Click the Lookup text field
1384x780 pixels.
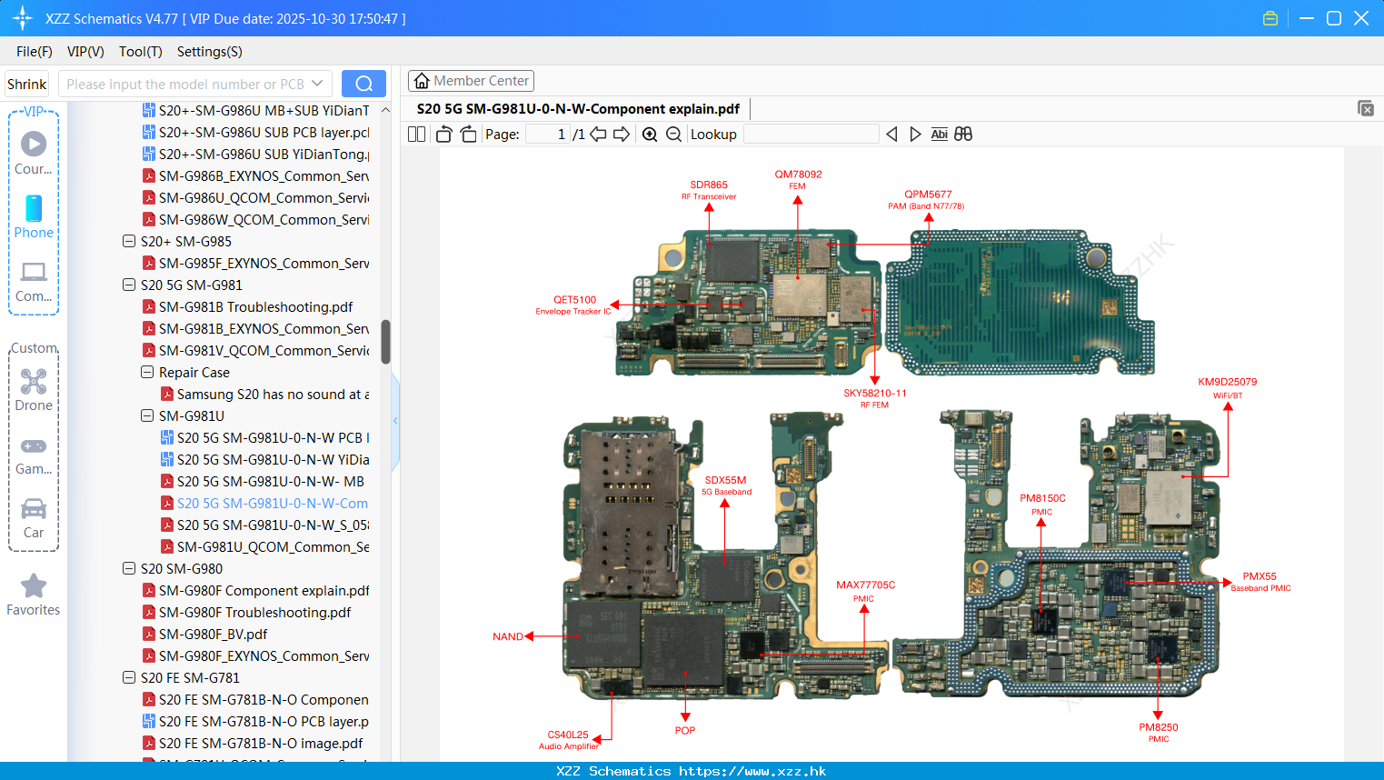coord(811,135)
